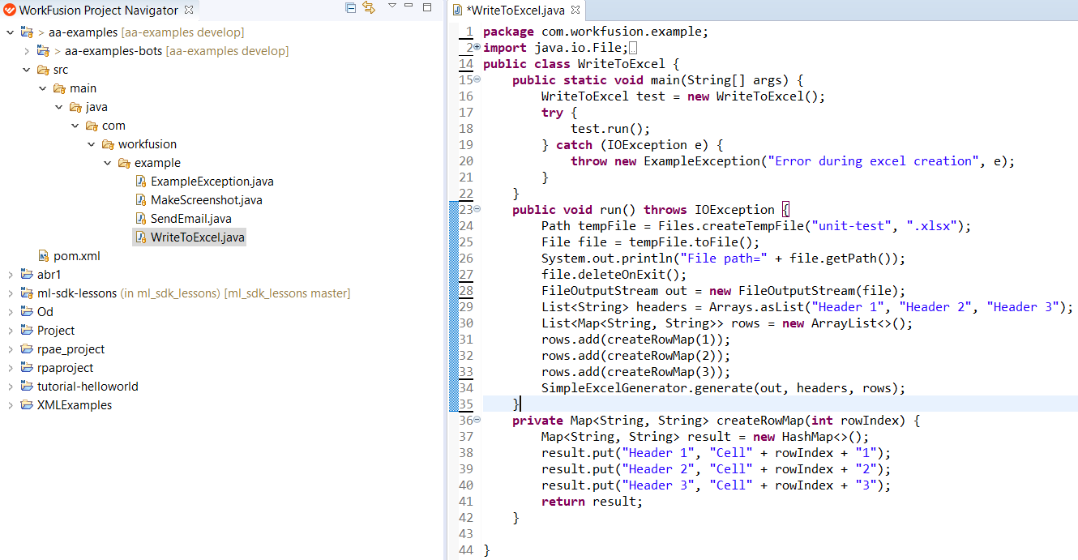
Task: Collapse the com package folder
Action: (75, 126)
